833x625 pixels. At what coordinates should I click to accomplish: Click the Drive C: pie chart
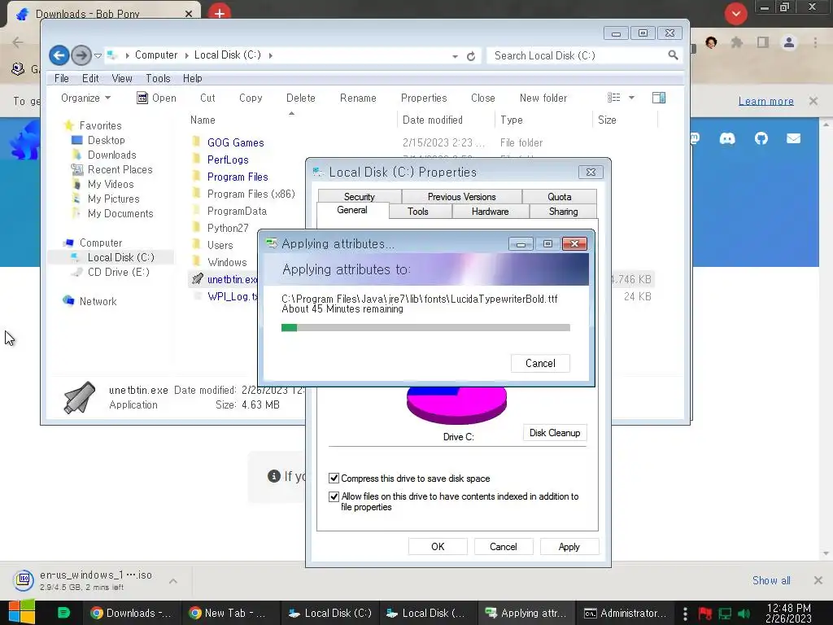click(x=456, y=404)
